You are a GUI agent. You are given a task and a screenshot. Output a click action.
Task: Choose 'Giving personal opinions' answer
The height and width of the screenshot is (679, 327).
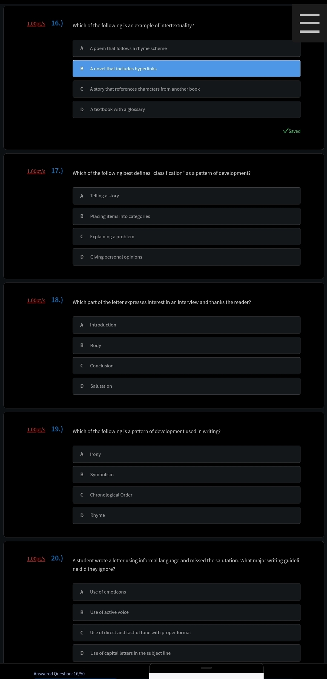coord(187,257)
